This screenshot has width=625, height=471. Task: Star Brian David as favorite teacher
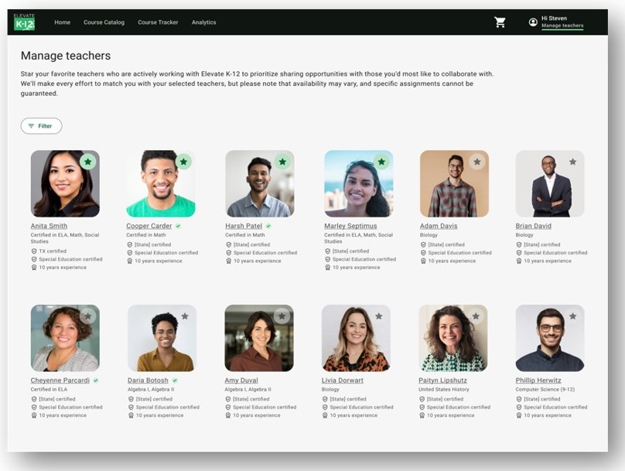pos(572,162)
